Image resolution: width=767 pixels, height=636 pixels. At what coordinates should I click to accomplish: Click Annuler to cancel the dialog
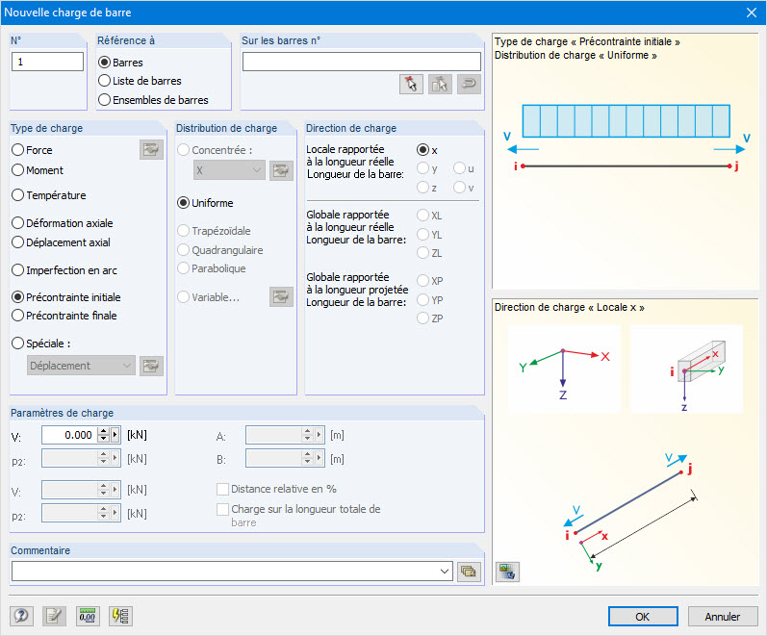tap(723, 617)
